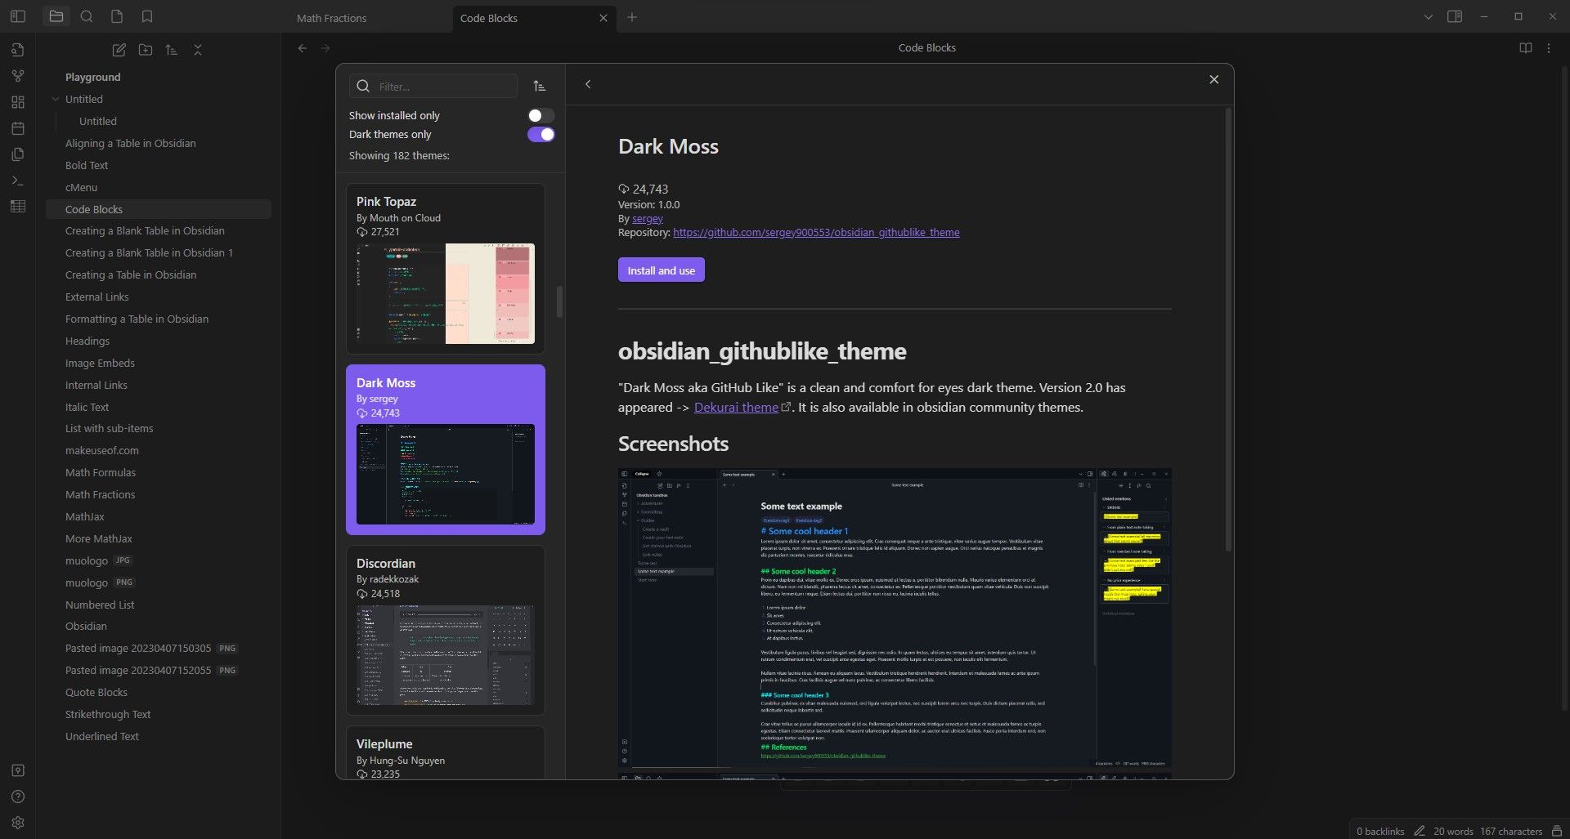
Task: Collapse all folders in the file explorer
Action: click(197, 50)
